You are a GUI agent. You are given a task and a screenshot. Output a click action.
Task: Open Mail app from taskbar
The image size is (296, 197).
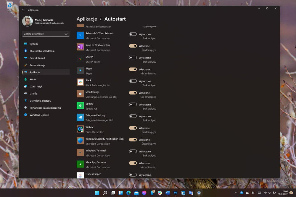pos(136,193)
